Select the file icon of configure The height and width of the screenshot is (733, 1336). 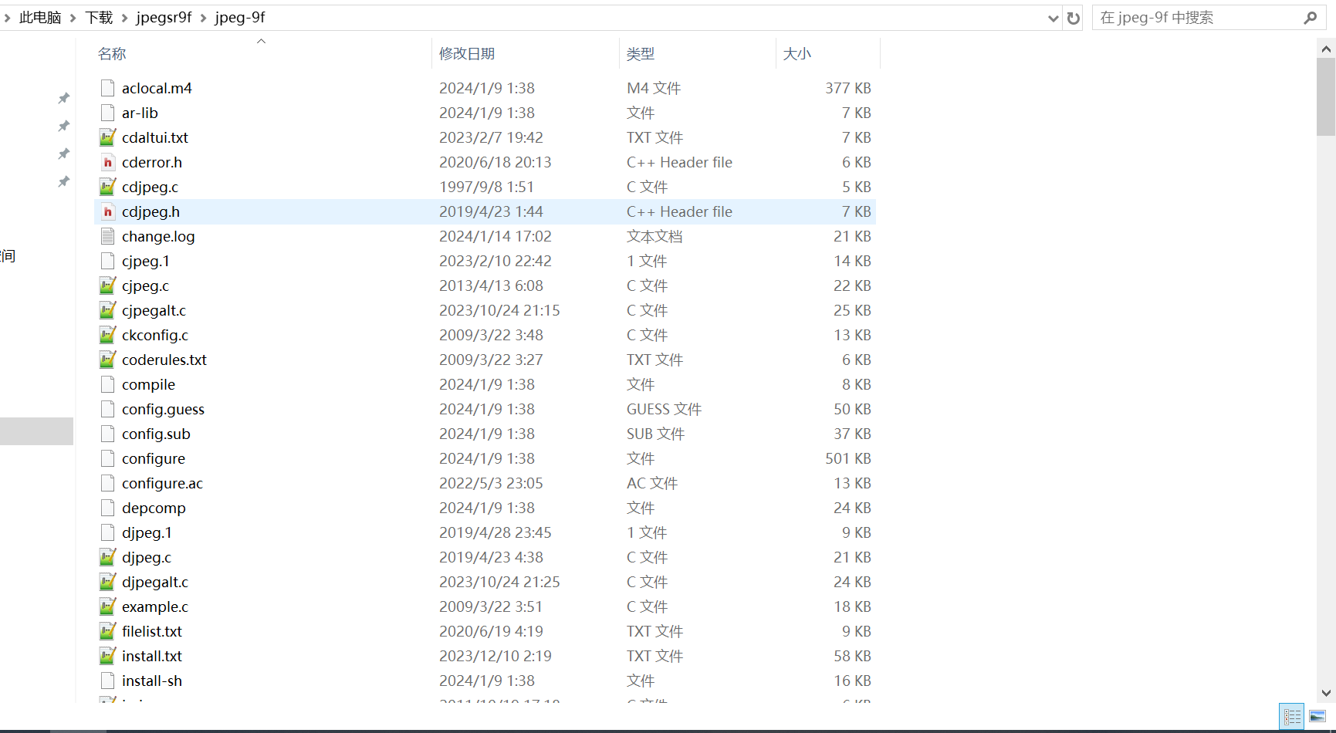(108, 458)
